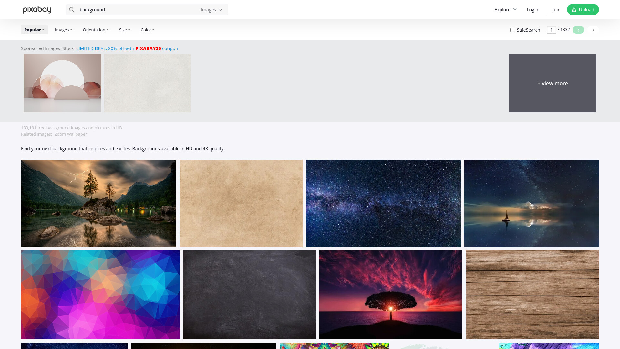Open the sponsored light paper texture image
The image size is (620, 349).
[147, 83]
